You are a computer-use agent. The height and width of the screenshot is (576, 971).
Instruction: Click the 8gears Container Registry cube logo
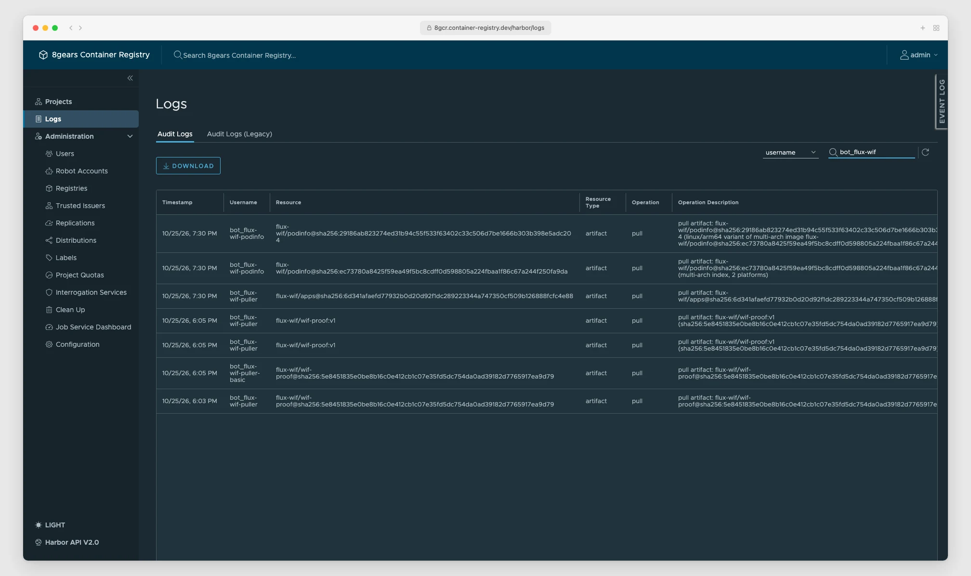(x=43, y=55)
